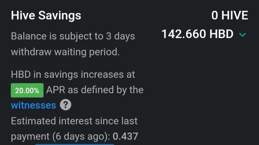
Task: Select the 142.660 savings amount number
Action: coord(184,34)
